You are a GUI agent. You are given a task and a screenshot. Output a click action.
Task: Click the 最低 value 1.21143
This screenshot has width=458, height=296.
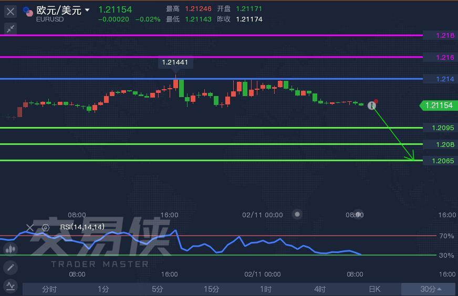[198, 19]
